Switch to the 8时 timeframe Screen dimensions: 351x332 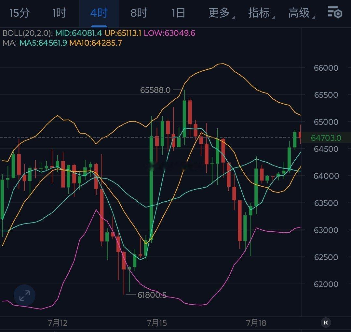139,13
